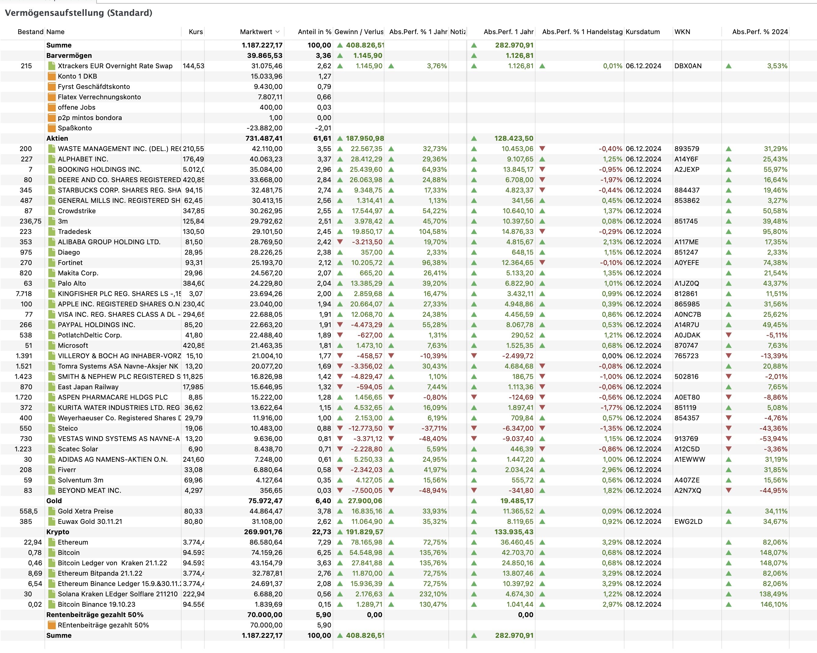Select the Krypto category row

[58, 532]
